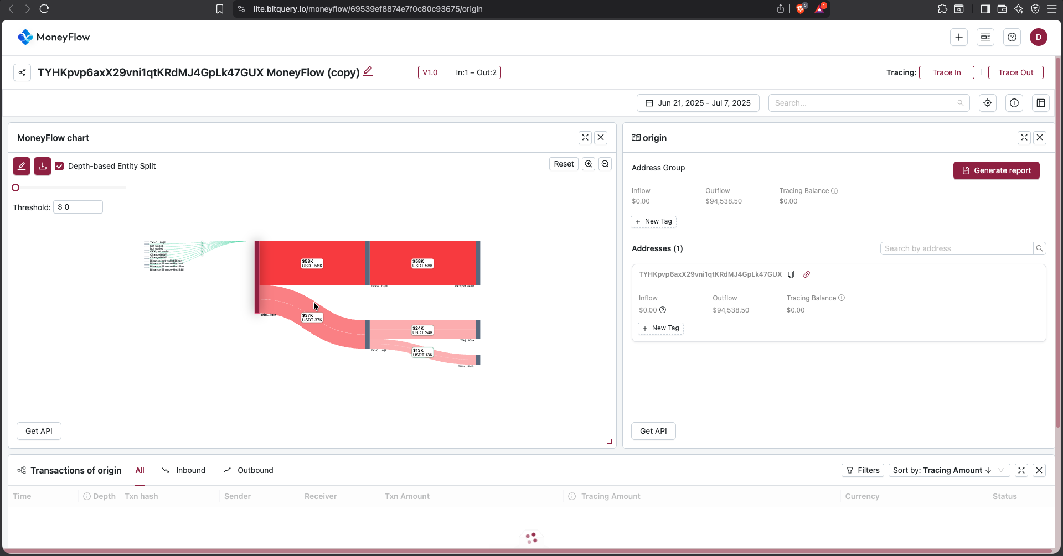Click the Trace Out button
The image size is (1063, 556).
pos(1016,72)
